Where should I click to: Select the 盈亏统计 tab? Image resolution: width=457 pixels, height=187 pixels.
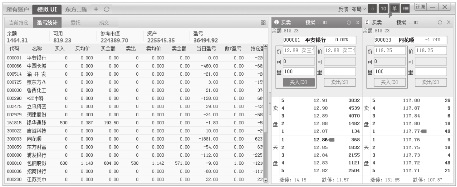point(47,22)
